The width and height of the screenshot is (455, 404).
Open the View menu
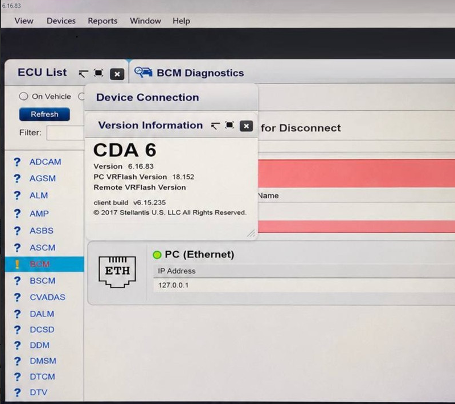click(x=24, y=21)
